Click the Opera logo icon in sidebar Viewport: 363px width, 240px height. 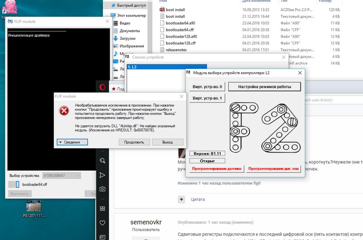click(x=103, y=87)
